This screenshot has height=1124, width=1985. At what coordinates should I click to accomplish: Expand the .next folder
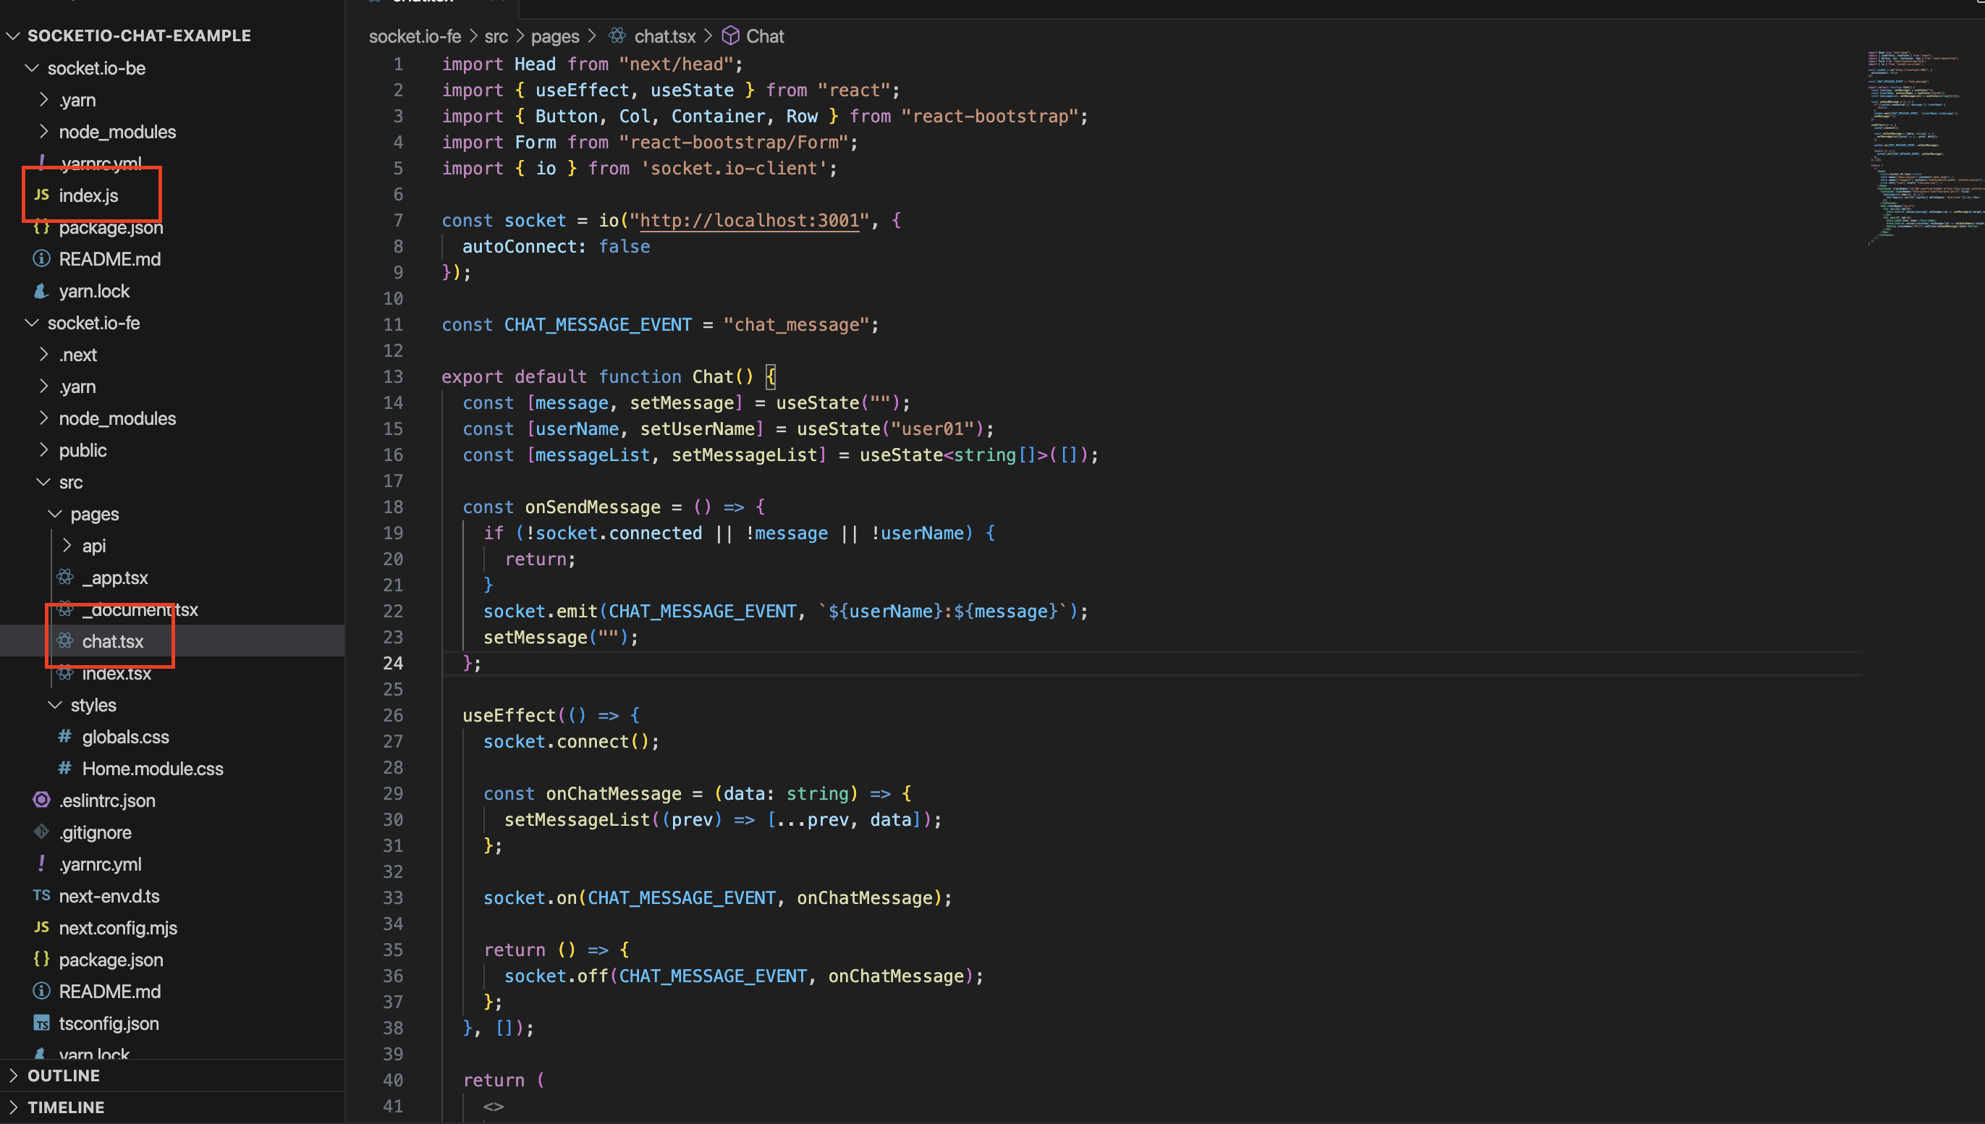point(44,355)
